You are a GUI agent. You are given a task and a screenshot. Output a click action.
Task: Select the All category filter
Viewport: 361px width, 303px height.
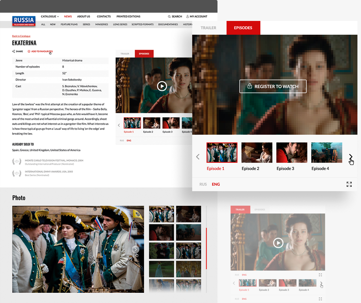pos(43,25)
